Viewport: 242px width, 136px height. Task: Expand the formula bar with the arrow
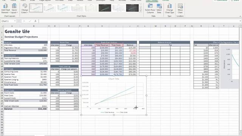coord(240,21)
